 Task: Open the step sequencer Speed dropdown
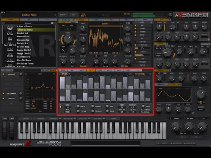pyautogui.click(x=68, y=107)
